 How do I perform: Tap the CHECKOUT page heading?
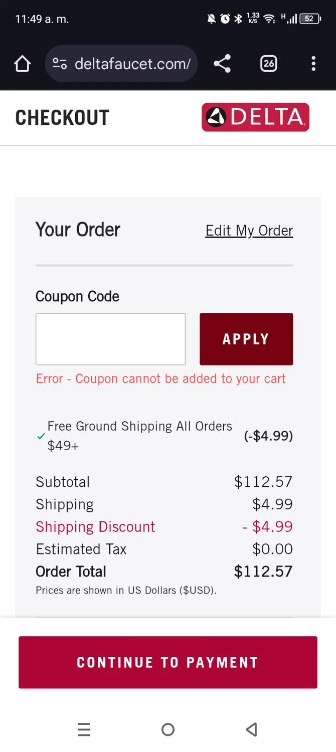[x=62, y=118]
